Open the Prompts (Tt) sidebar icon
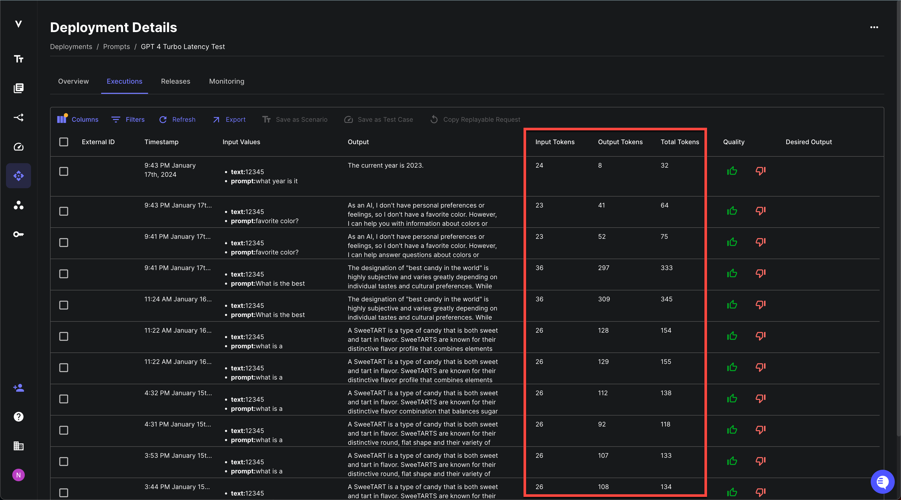Image resolution: width=901 pixels, height=500 pixels. coord(19,59)
